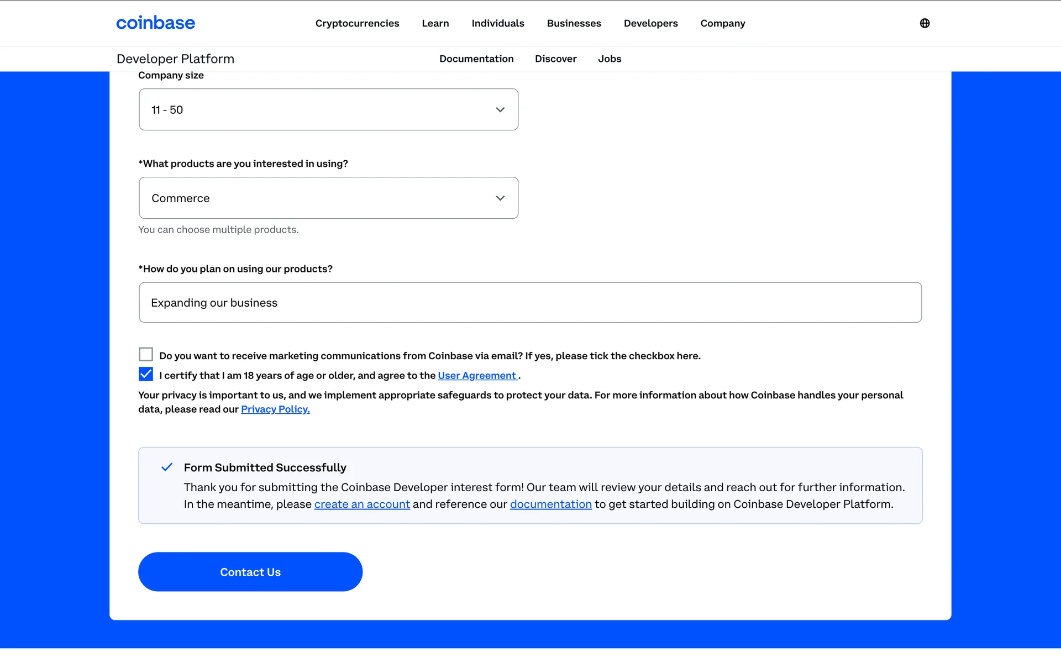Screen dimensions: 1061x663
Task: Open the documentation link in success message
Action: [550, 504]
